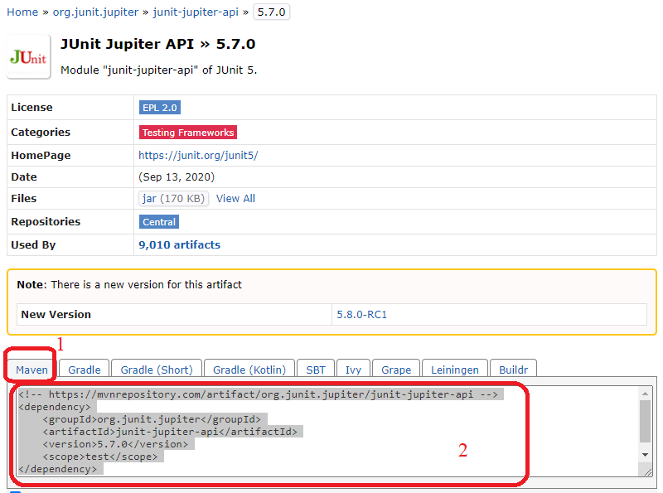The image size is (663, 493).
Task: Click the 'Date' row label
Action: click(x=24, y=176)
